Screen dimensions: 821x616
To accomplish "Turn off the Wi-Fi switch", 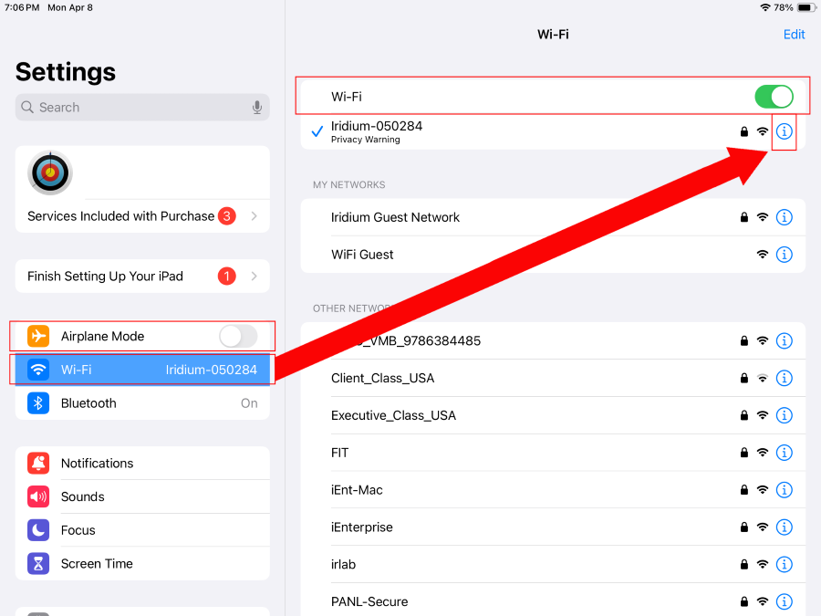I will click(x=774, y=97).
